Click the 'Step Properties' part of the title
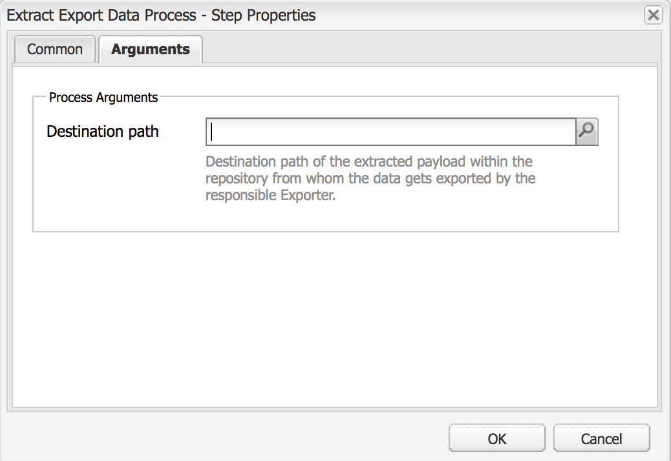The height and width of the screenshot is (461, 671). 264,15
